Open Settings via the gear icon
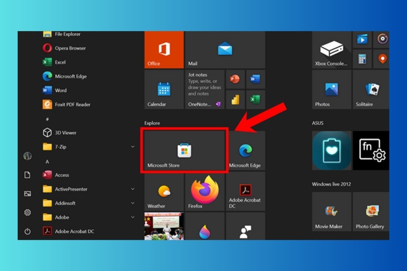Viewport: 407px width, 271px height. click(x=27, y=212)
